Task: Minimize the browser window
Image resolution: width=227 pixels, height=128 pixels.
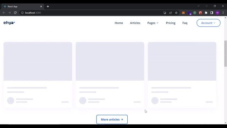Action: pyautogui.click(x=206, y=6)
